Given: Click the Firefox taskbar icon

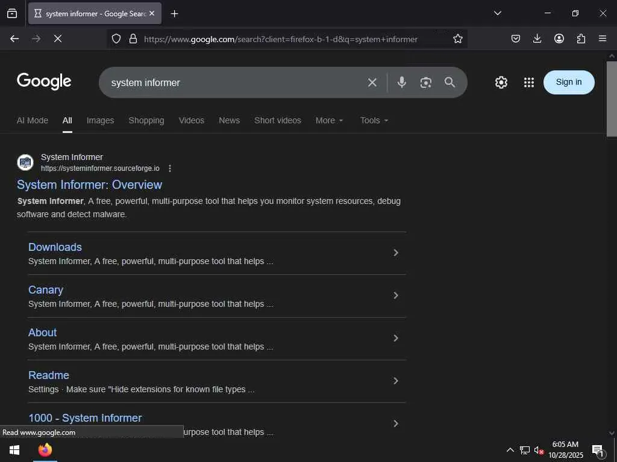Looking at the screenshot, I should coord(45,450).
